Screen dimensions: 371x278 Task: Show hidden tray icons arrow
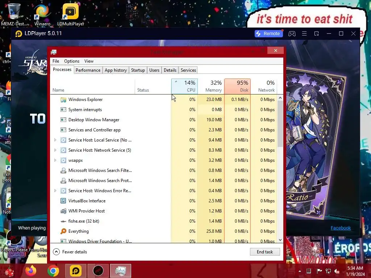300,271
